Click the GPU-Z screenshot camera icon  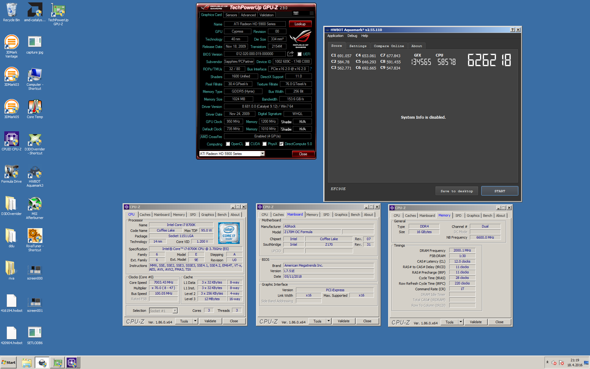296,13
